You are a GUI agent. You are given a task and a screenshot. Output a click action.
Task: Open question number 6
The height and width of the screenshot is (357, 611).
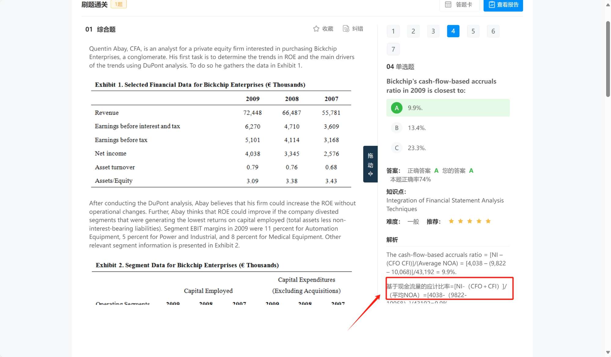[x=493, y=31]
